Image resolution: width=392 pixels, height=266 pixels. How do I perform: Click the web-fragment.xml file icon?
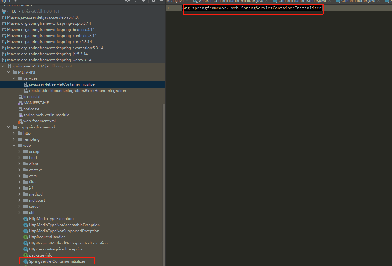pos(20,121)
